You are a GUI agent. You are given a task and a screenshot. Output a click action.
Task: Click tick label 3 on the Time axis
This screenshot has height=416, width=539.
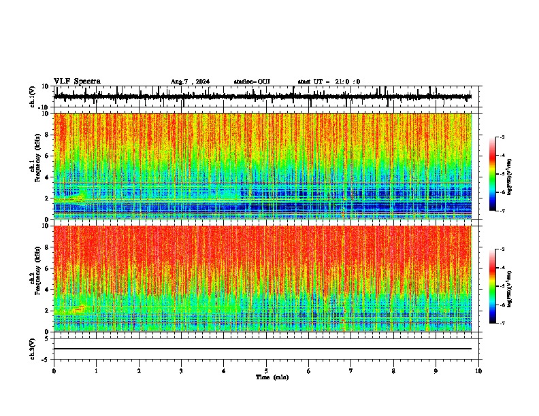(181, 371)
